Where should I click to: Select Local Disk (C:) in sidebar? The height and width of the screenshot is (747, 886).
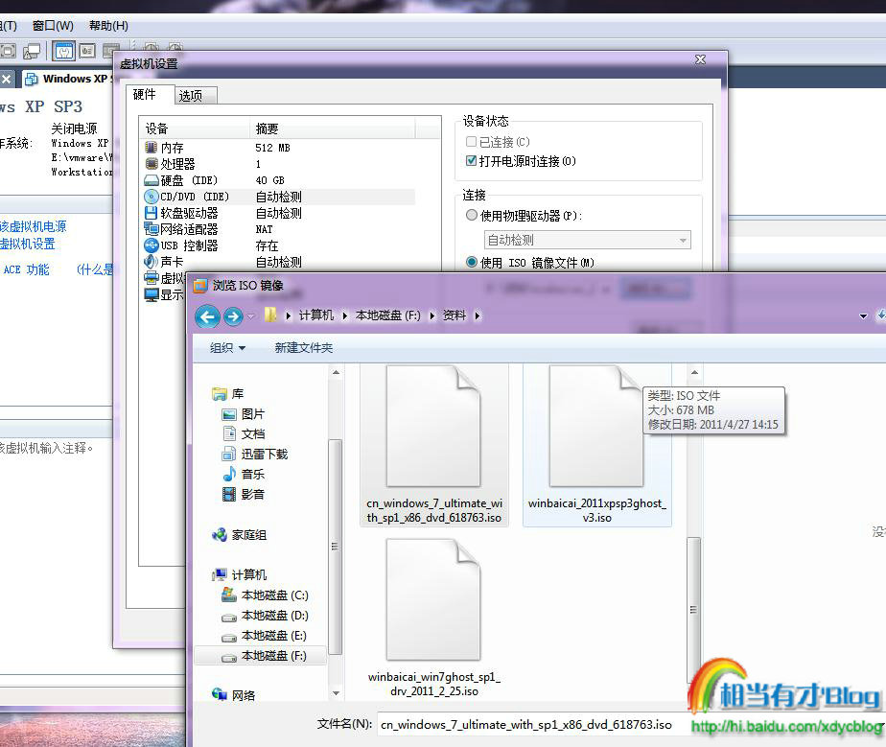(265, 595)
